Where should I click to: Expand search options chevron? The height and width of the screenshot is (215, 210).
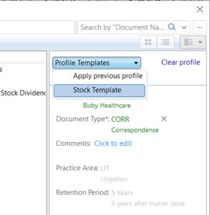click(x=184, y=28)
